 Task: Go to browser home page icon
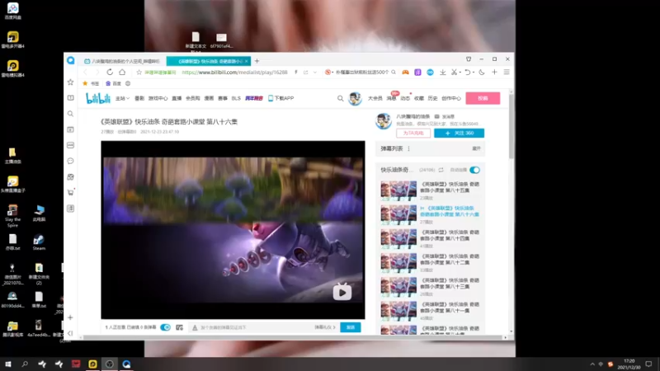click(x=122, y=72)
